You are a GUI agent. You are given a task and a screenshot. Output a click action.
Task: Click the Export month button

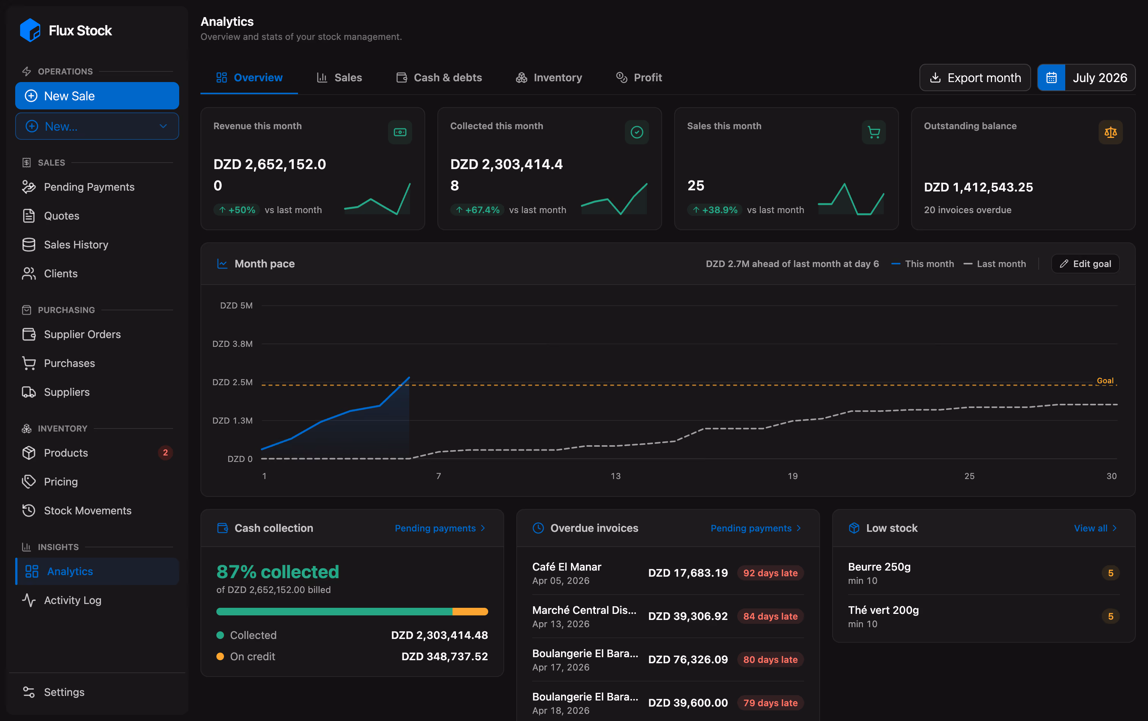click(x=975, y=77)
